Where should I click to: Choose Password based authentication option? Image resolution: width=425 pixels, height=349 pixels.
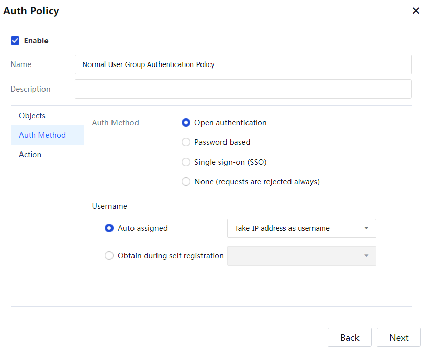[186, 142]
